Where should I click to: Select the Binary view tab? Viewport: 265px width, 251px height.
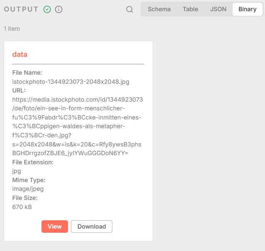pyautogui.click(x=247, y=9)
